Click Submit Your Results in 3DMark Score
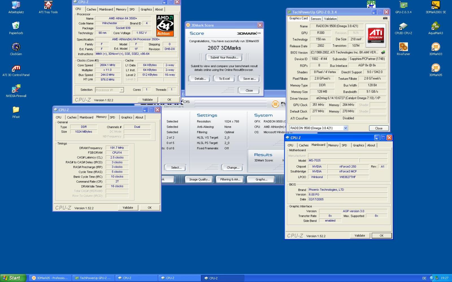Viewport: 452px width, 282px height. [224, 58]
